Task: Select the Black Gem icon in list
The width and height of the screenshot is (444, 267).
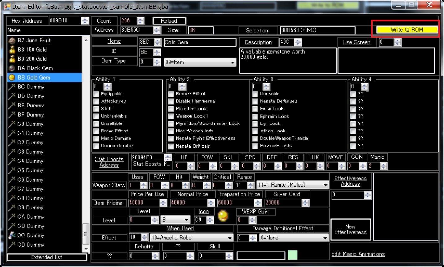Action: pos(12,68)
